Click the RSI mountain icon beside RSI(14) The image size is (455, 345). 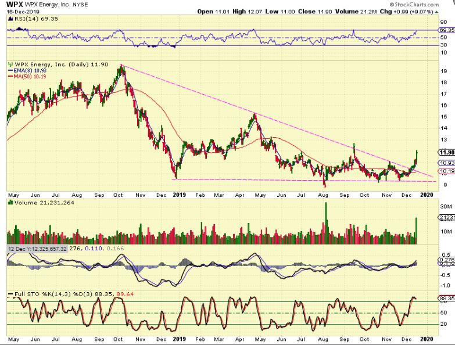click(x=10, y=19)
